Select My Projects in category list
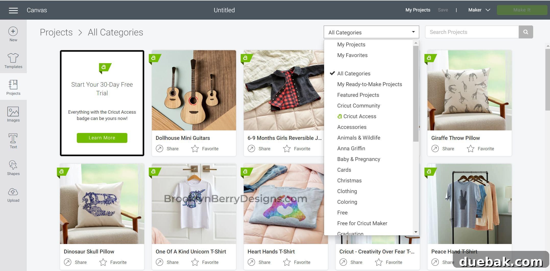This screenshot has width=550, height=271. 351,45
